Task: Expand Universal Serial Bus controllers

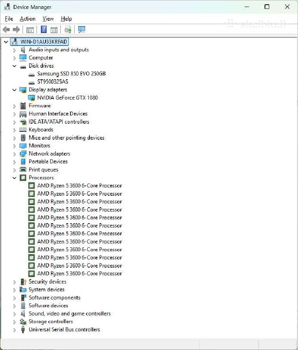Action: pos(14,330)
